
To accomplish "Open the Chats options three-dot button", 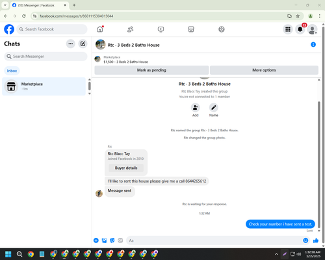I will [71, 44].
